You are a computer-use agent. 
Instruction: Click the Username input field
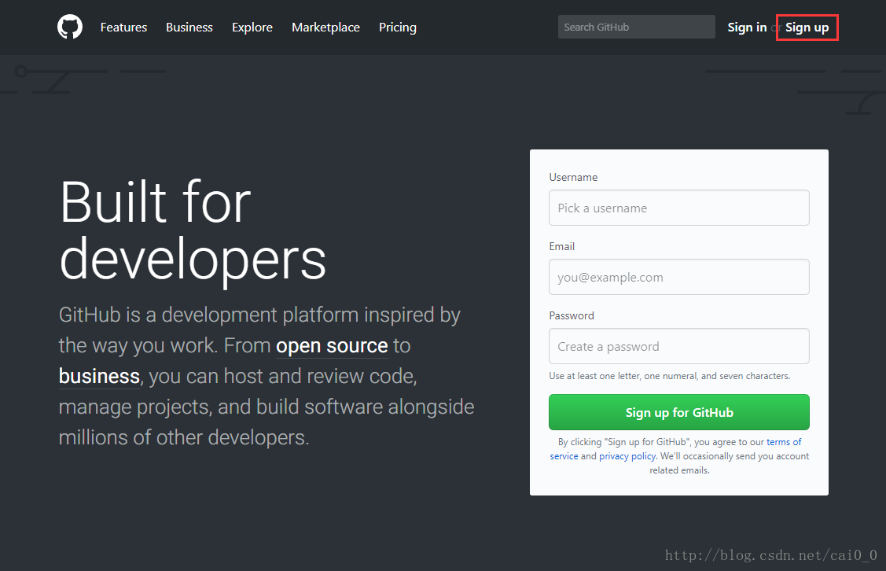coord(678,208)
